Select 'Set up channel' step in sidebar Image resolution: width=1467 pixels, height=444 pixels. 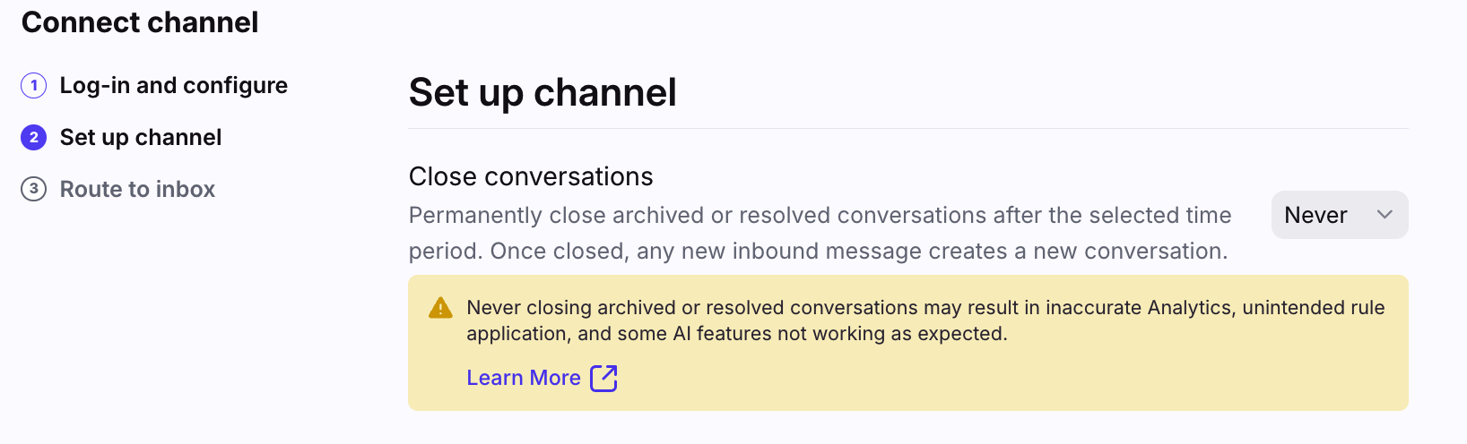pyautogui.click(x=141, y=138)
